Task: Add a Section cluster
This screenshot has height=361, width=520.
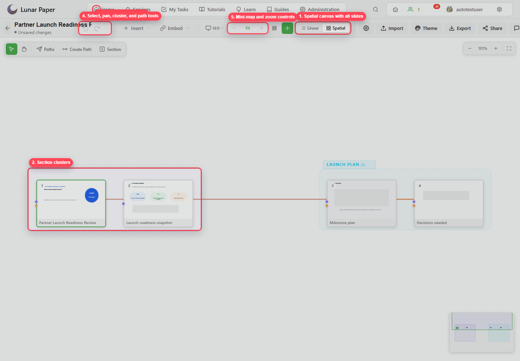Action: 110,49
